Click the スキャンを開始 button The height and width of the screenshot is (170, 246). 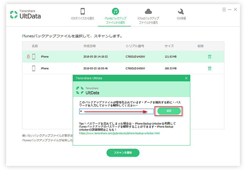click(123, 153)
